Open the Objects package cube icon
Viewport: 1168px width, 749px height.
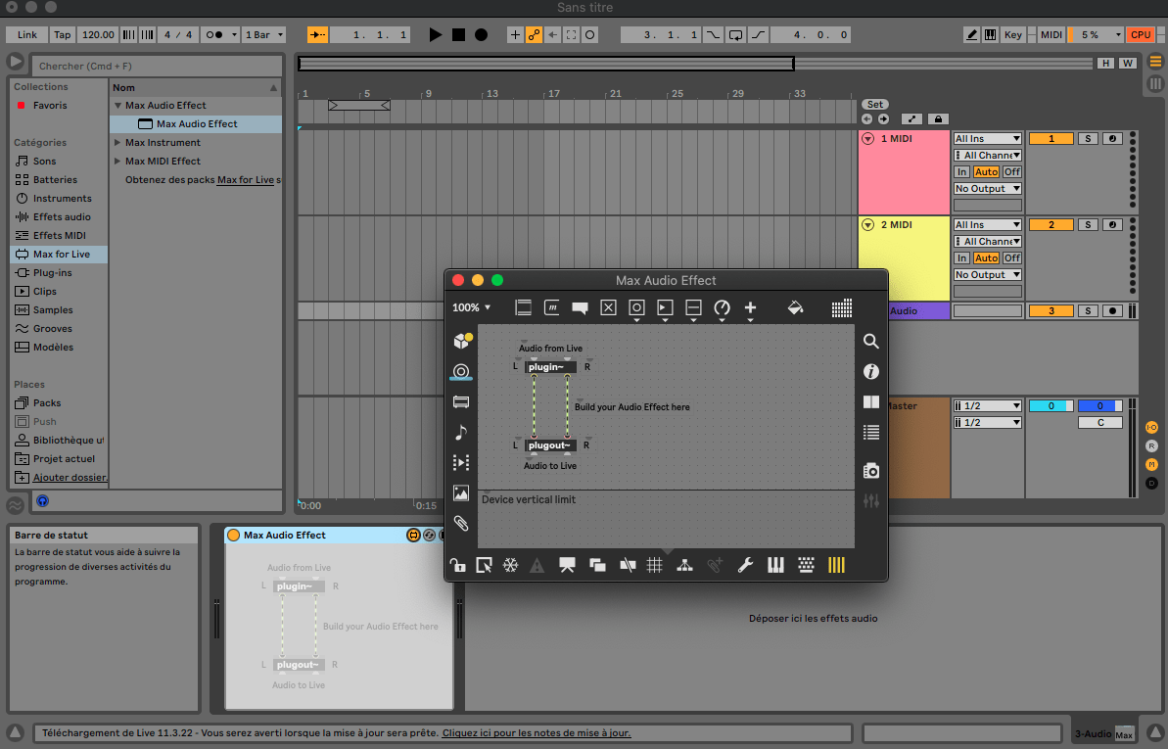462,341
